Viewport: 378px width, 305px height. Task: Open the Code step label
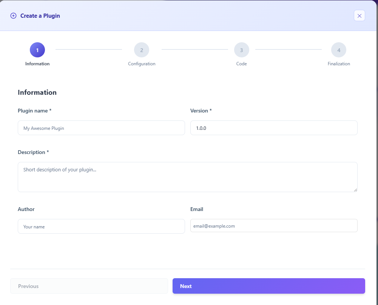click(x=241, y=63)
